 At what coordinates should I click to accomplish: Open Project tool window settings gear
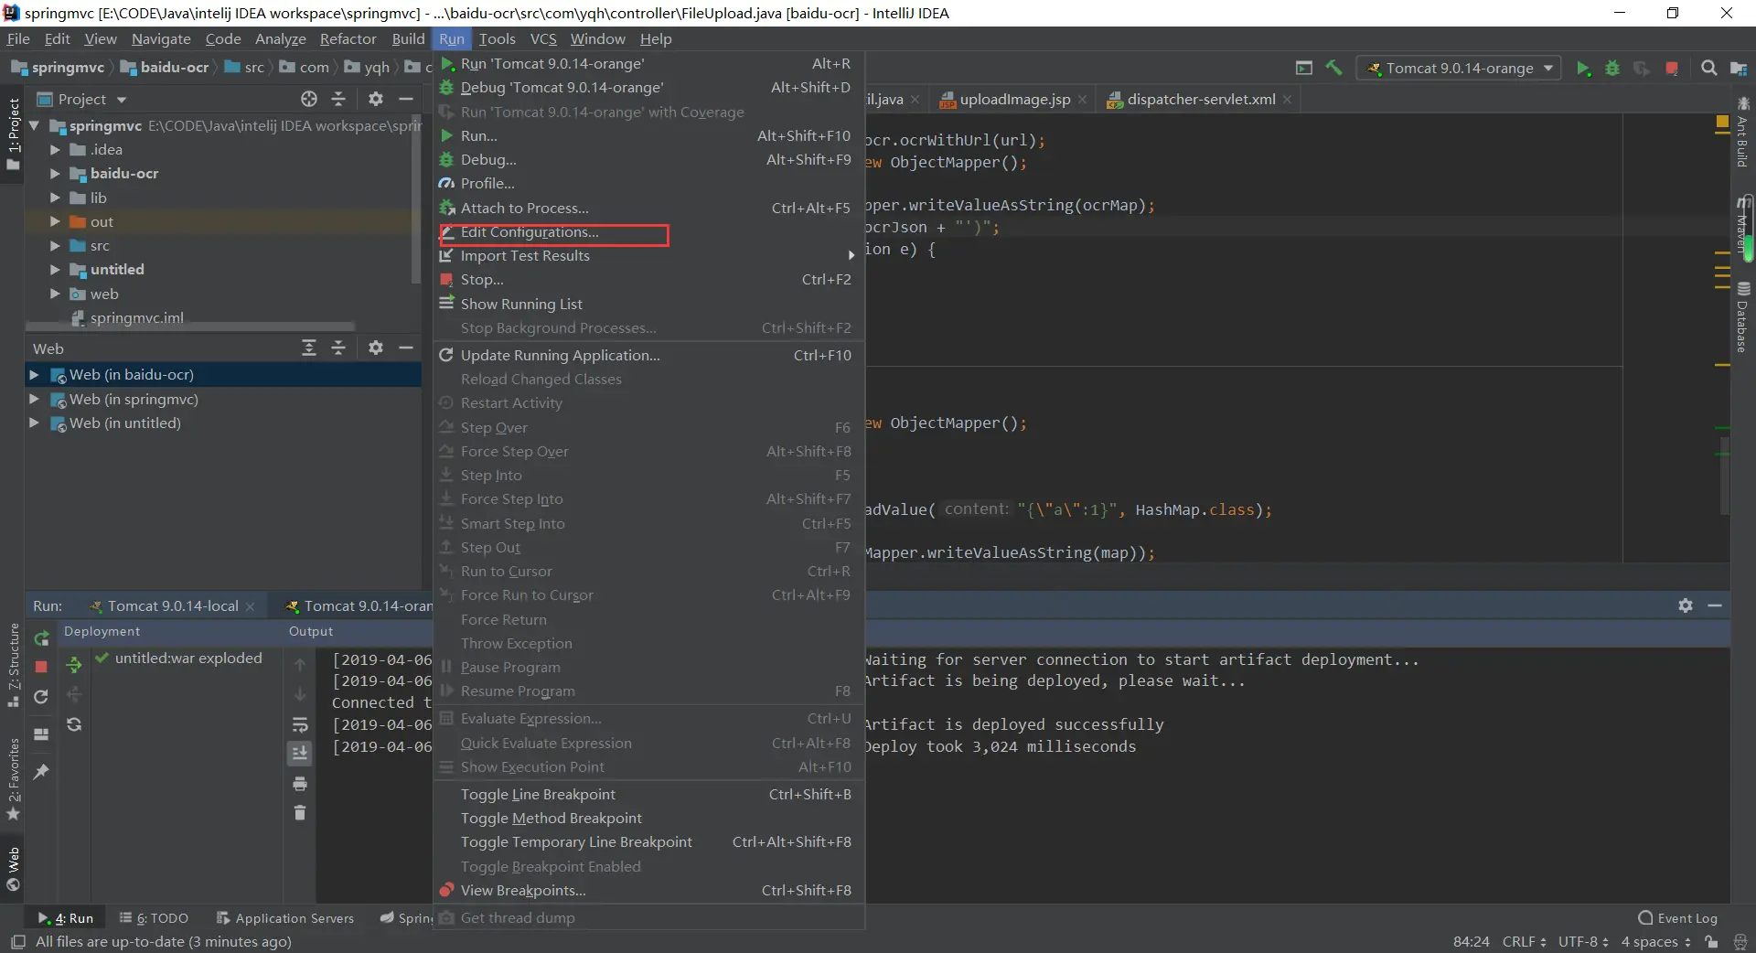coord(375,99)
